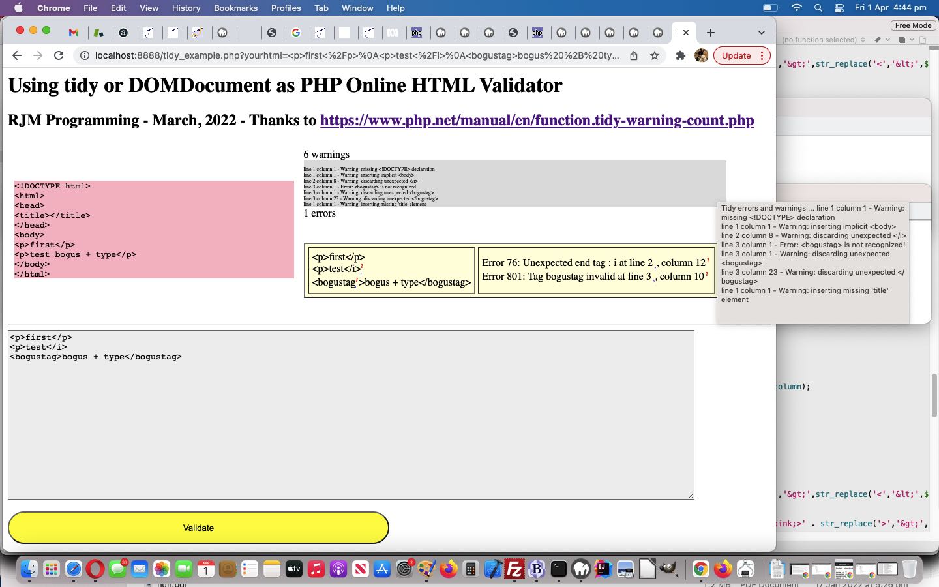Click the share icon beside the address bar

(633, 55)
